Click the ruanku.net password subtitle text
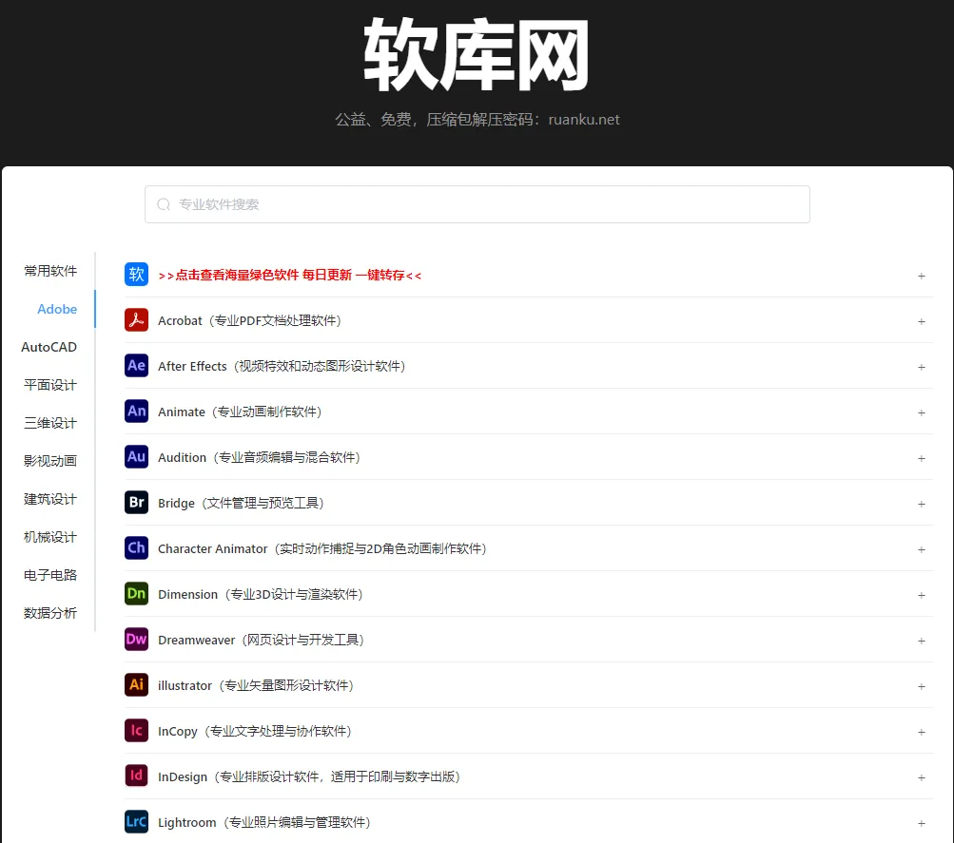 click(477, 119)
